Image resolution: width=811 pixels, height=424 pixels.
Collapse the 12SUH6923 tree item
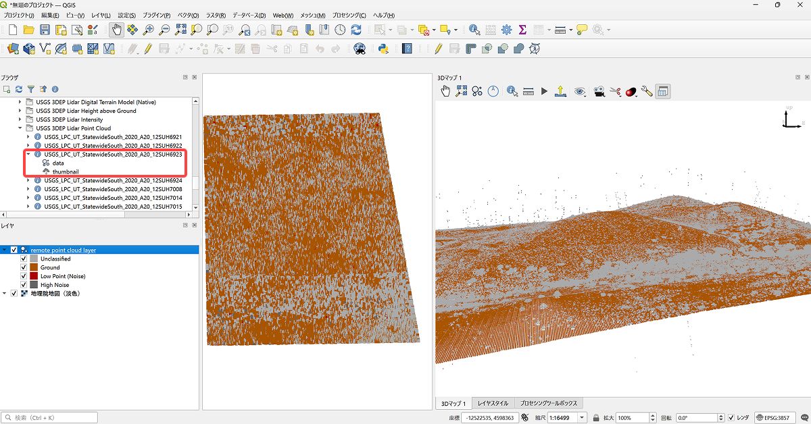pos(28,154)
